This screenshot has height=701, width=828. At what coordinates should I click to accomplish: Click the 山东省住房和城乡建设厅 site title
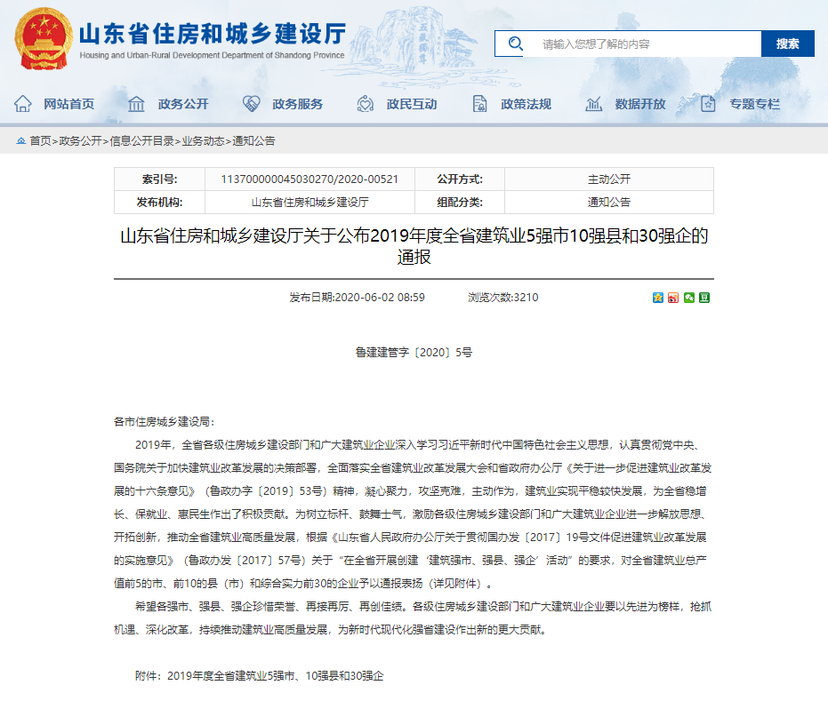212,34
